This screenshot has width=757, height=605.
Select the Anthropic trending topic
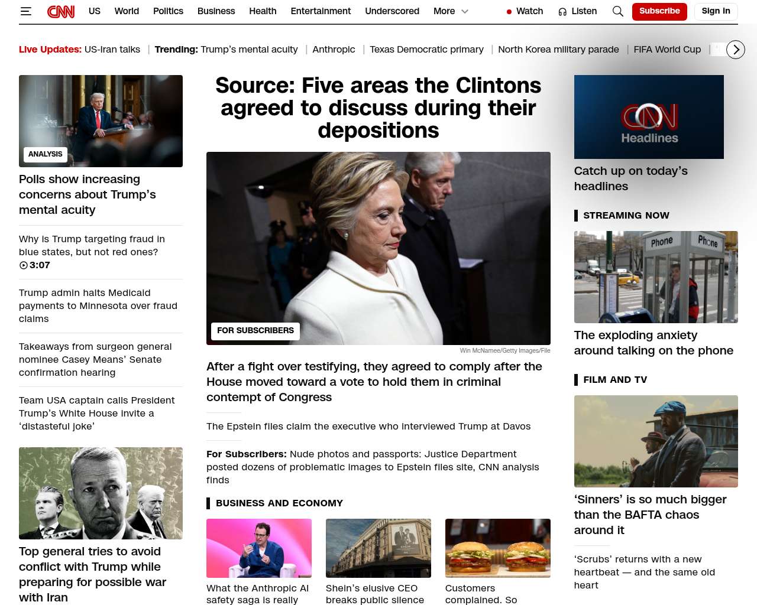pyautogui.click(x=334, y=50)
